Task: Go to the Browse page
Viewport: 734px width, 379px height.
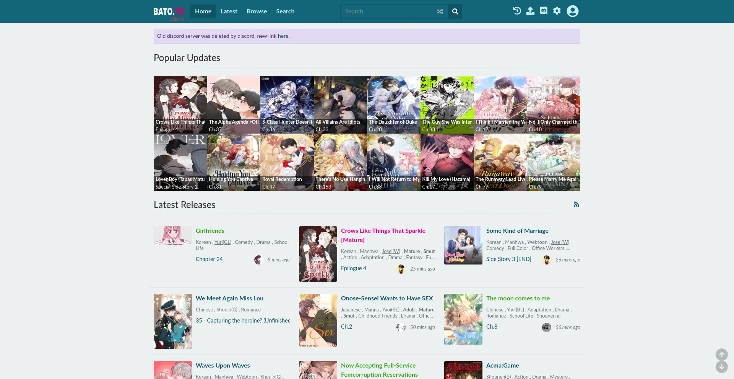Action: coord(257,11)
